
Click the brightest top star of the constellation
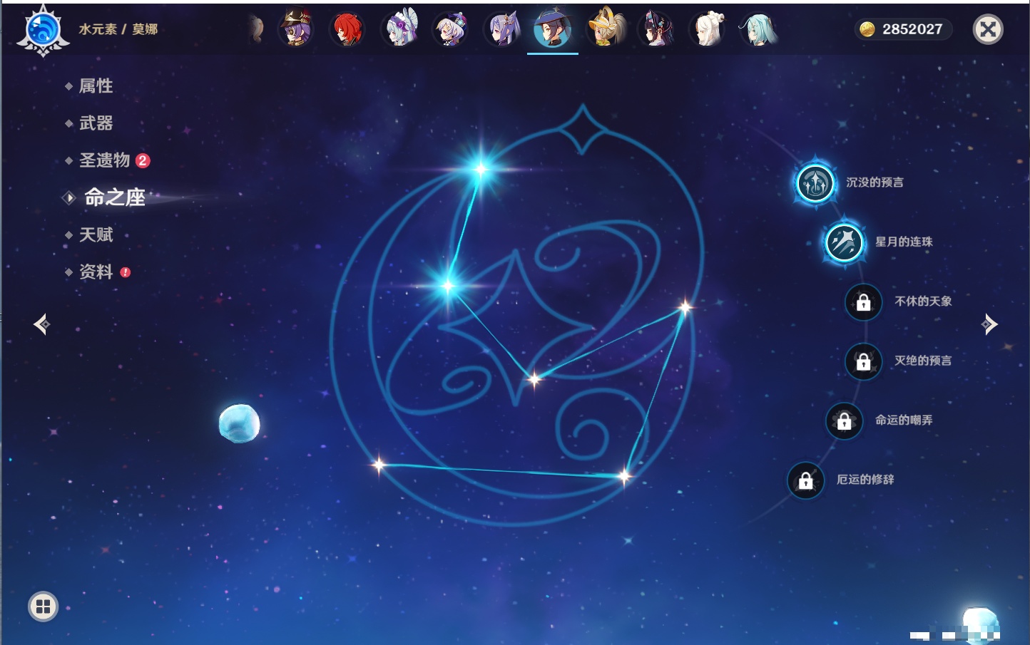[x=481, y=169]
